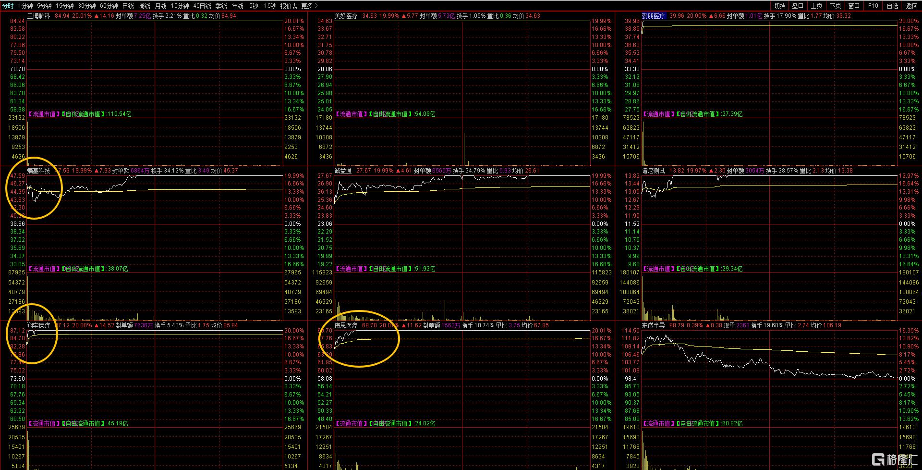This screenshot has height=470, width=922.
Task: Click 自由流通市值 60.82亿 in 东微半导 panel
Action: 709,424
